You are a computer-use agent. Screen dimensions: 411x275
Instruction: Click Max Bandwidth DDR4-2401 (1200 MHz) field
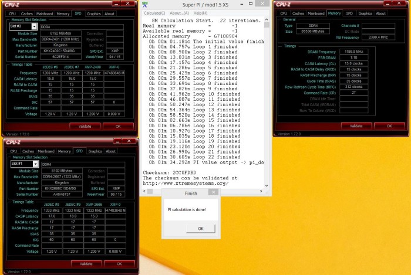click(x=61, y=39)
